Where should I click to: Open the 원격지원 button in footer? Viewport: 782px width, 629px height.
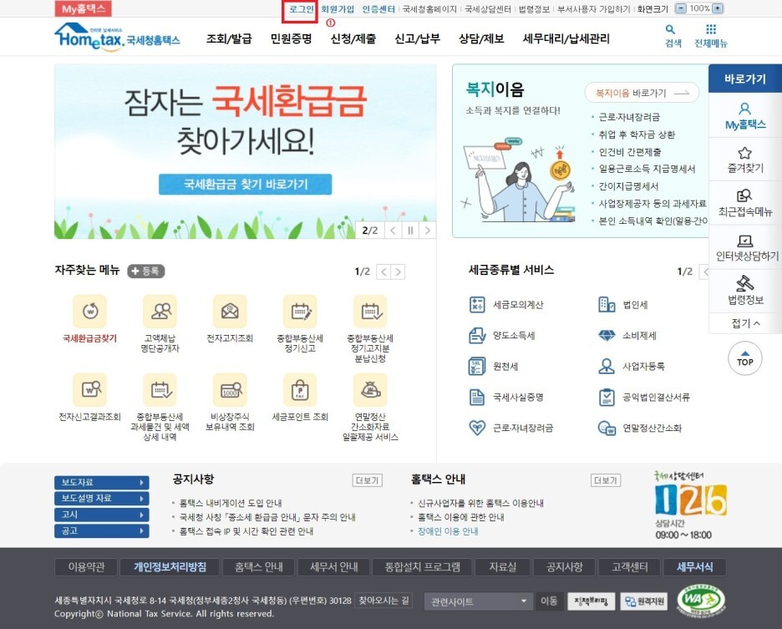645,601
